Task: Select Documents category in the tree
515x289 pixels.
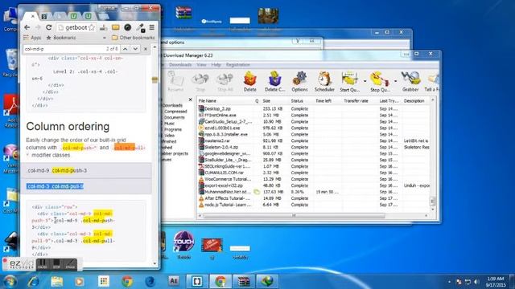Action: (174, 117)
